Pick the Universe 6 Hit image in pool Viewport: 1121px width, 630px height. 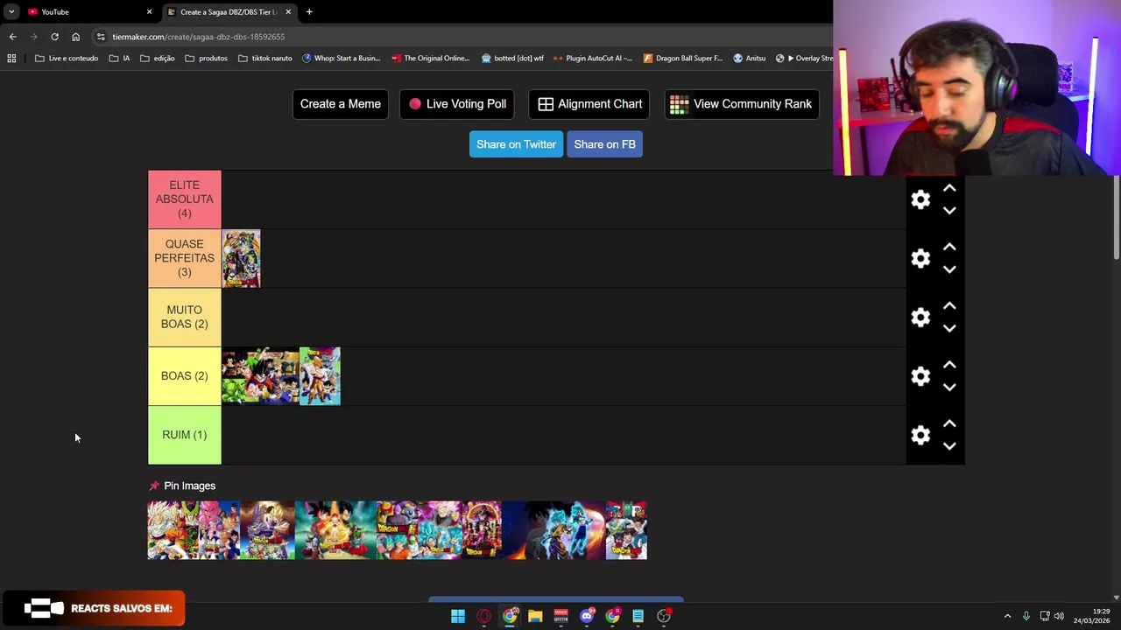pyautogui.click(x=397, y=530)
